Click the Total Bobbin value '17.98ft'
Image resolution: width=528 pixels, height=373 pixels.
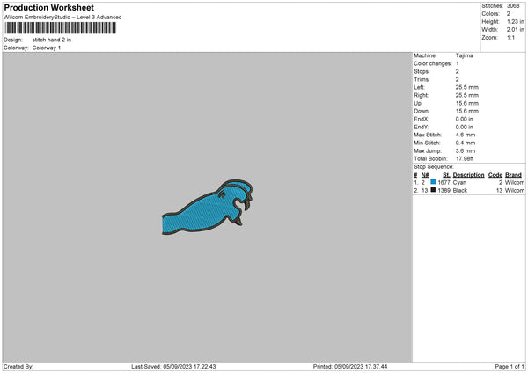[465, 158]
